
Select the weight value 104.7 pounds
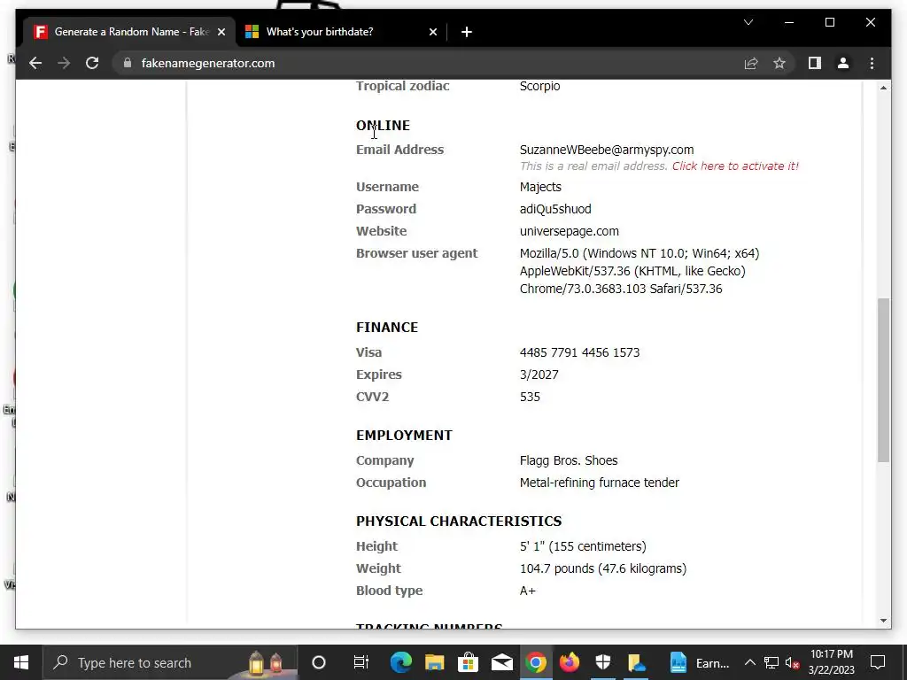(556, 568)
